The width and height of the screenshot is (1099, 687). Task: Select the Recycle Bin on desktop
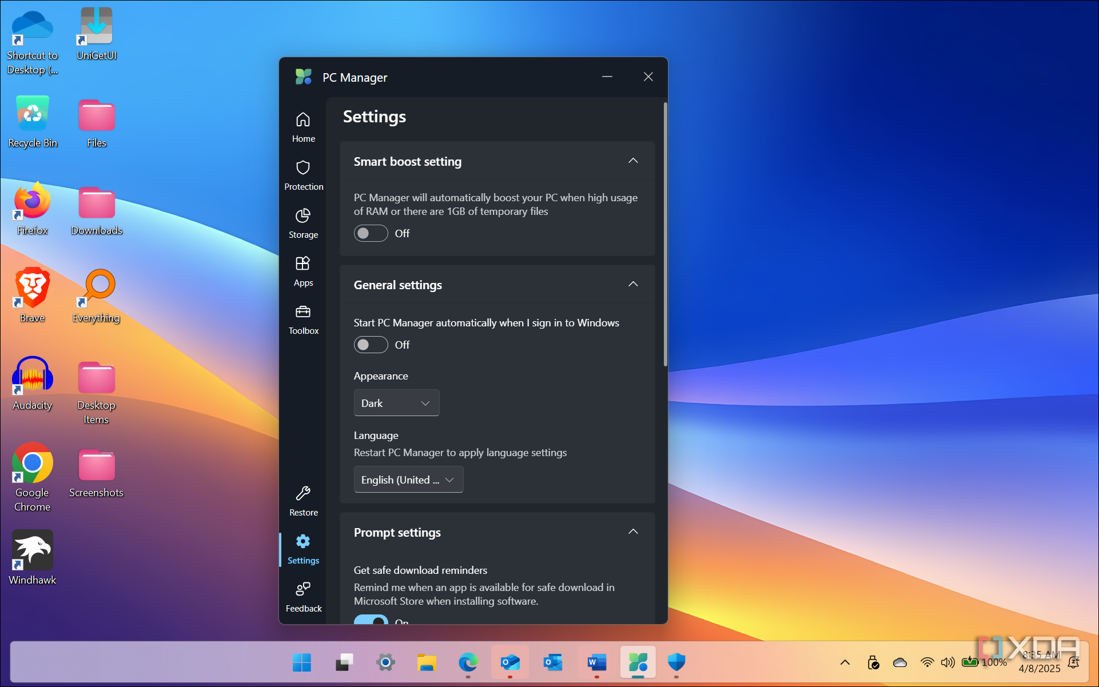click(33, 122)
